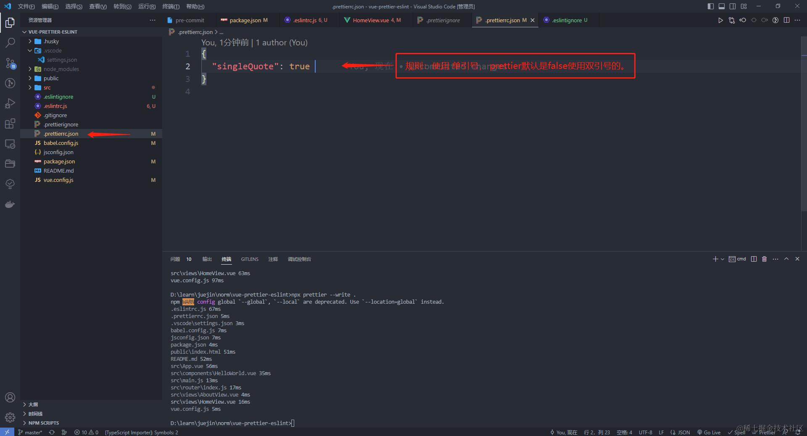Click .prettierrc.json in the breadcrumb
This screenshot has height=436, width=807.
click(x=195, y=32)
